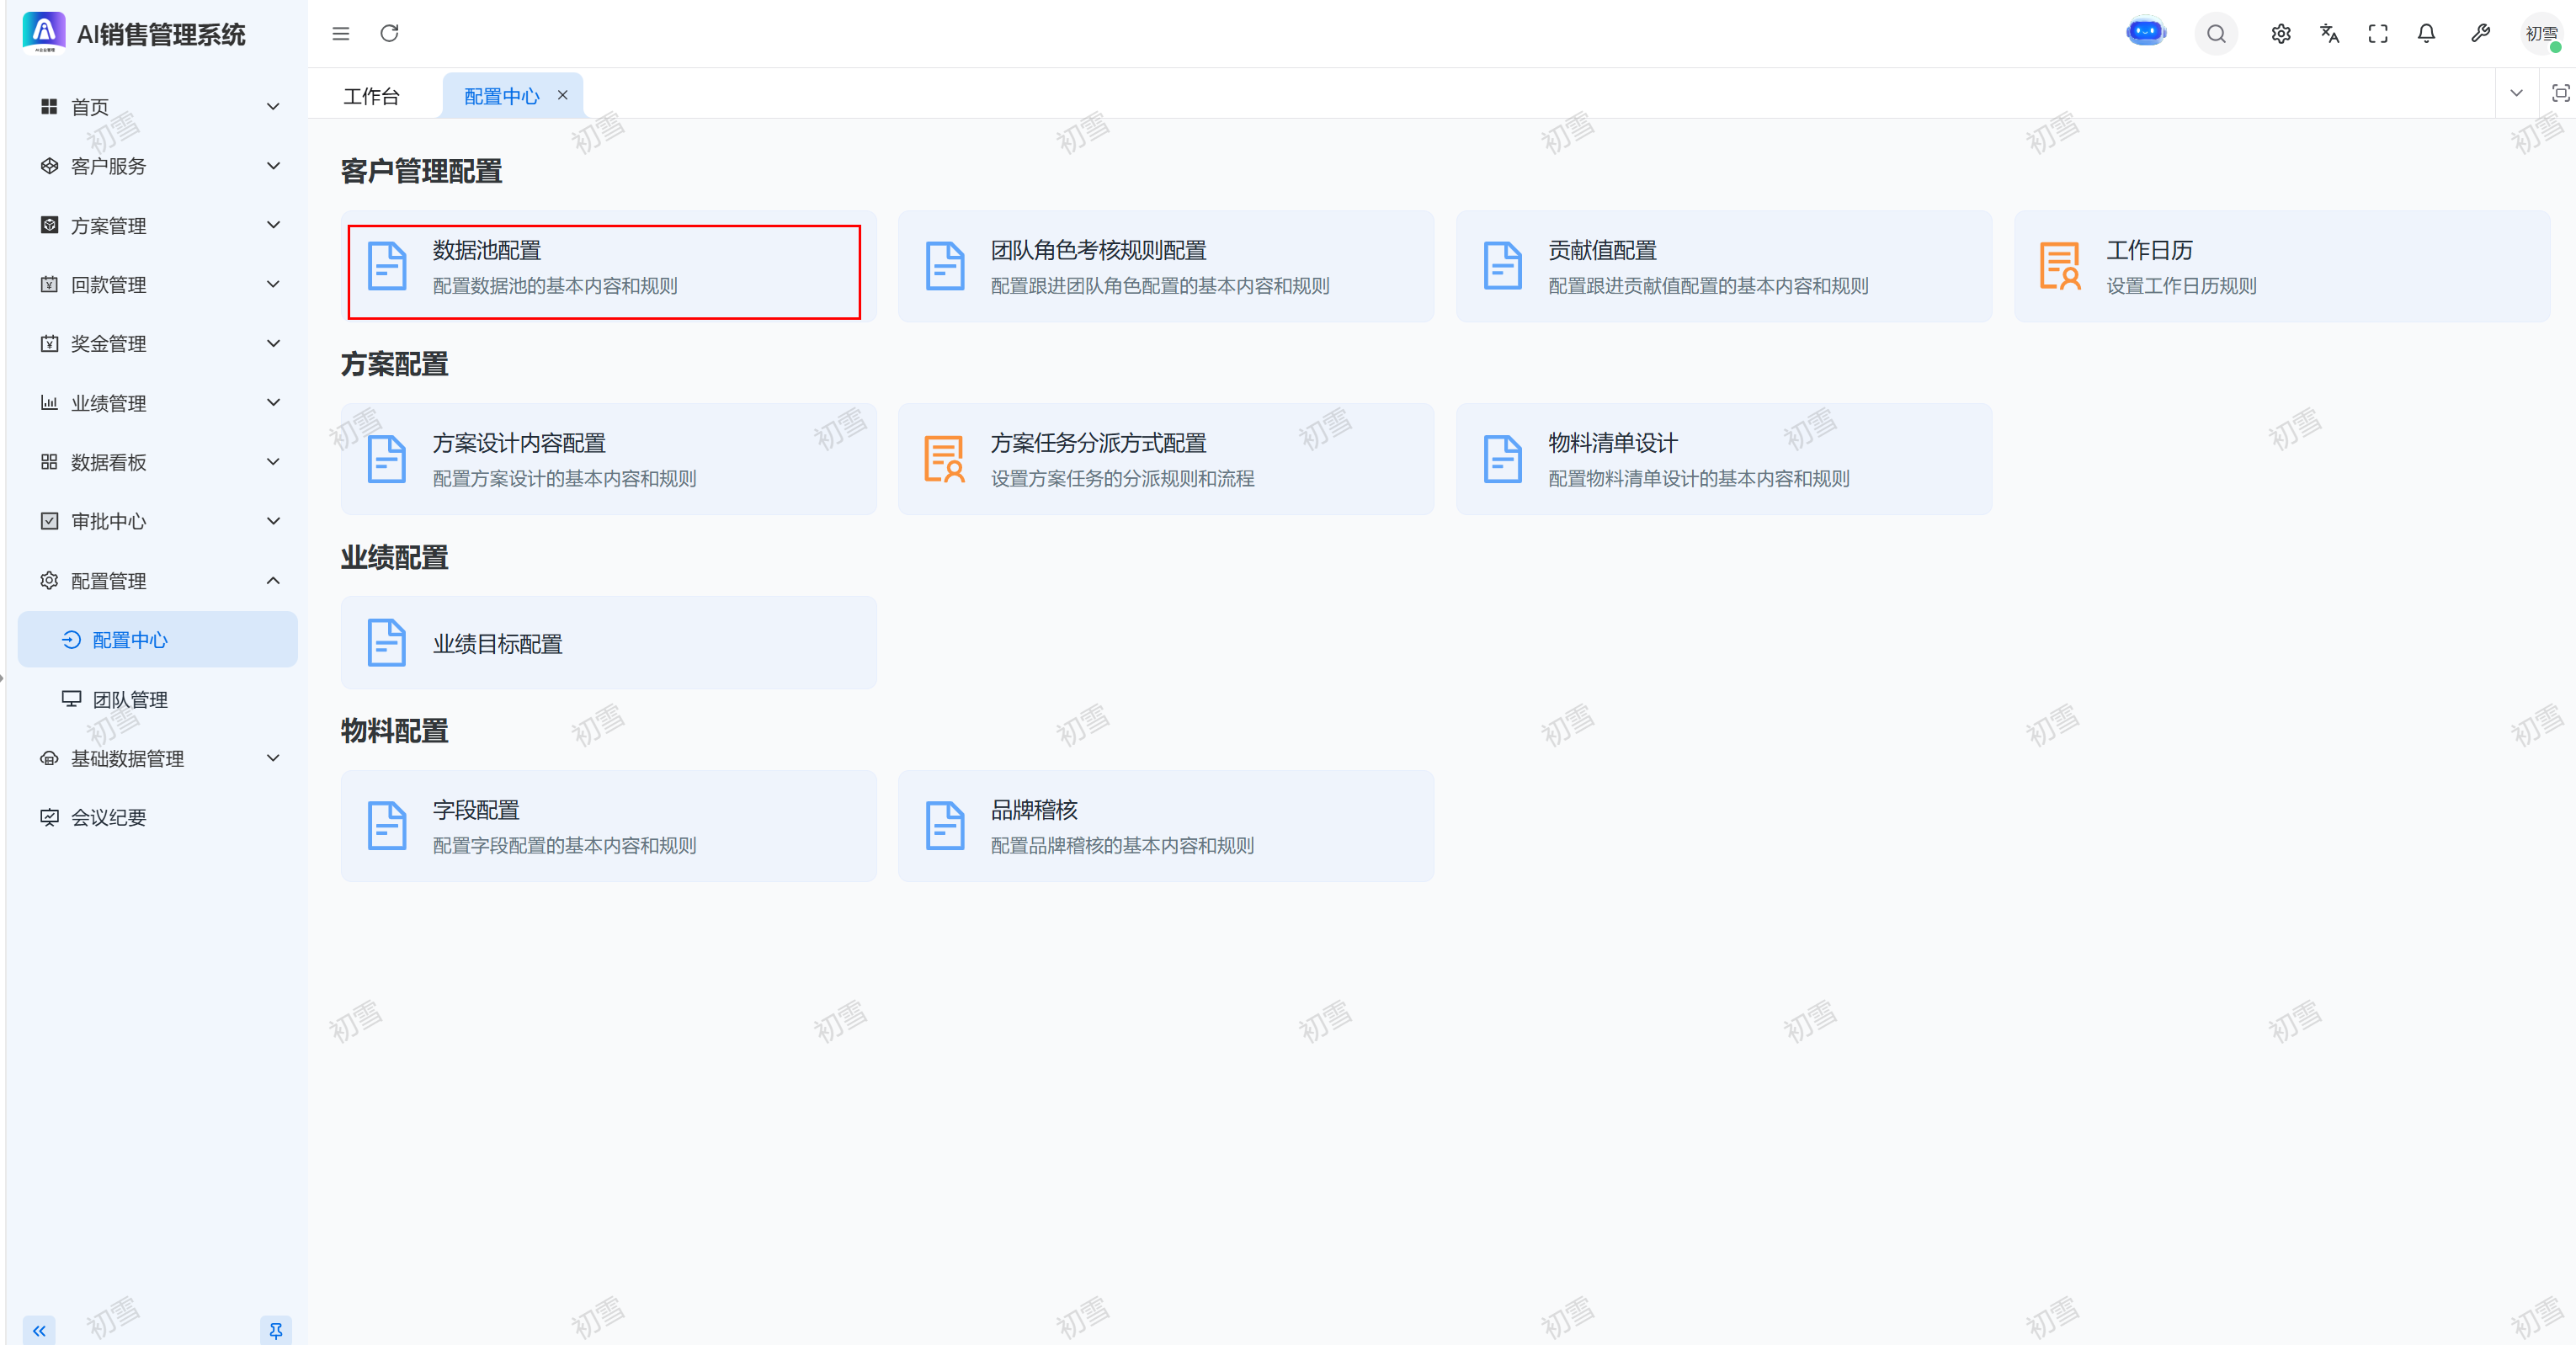
Task: Switch to the 工作台 tab
Action: [x=371, y=96]
